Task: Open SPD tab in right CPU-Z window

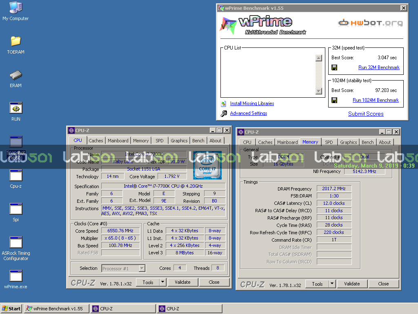Action: pyautogui.click(x=329, y=142)
